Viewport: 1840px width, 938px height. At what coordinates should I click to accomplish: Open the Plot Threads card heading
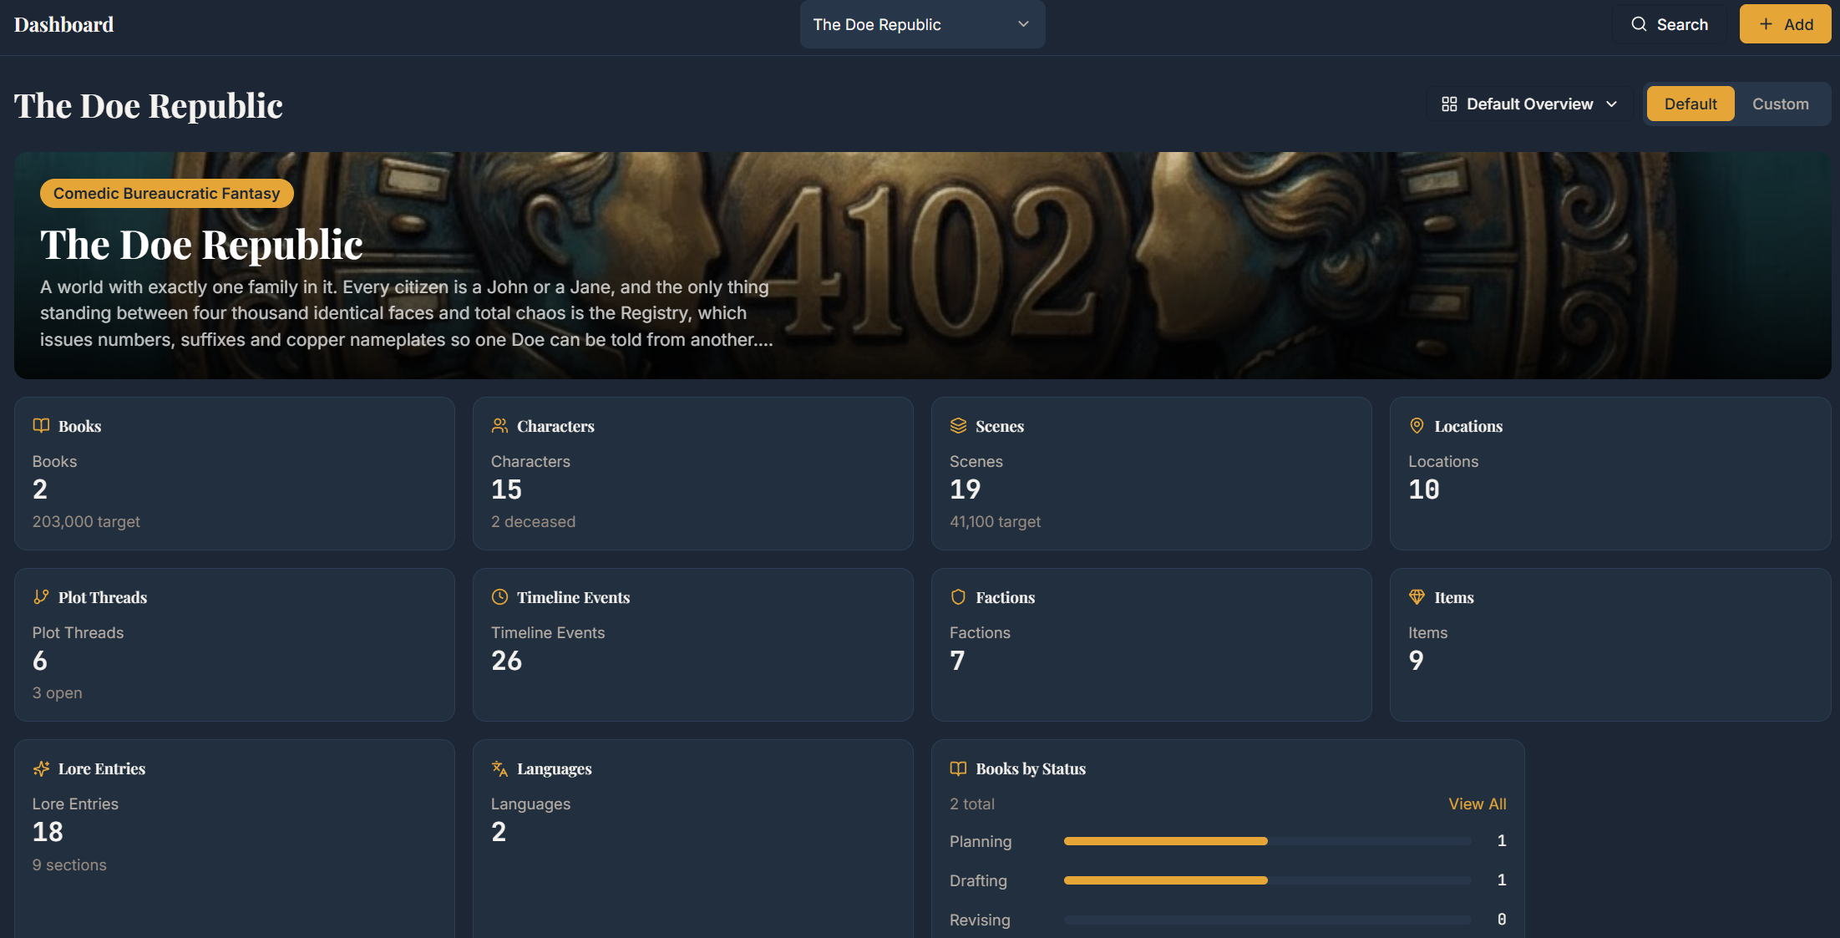103,597
